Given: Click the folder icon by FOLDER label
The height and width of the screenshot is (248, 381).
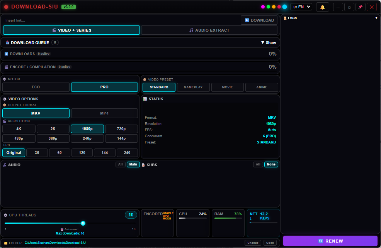Looking at the screenshot, I should point(6,243).
